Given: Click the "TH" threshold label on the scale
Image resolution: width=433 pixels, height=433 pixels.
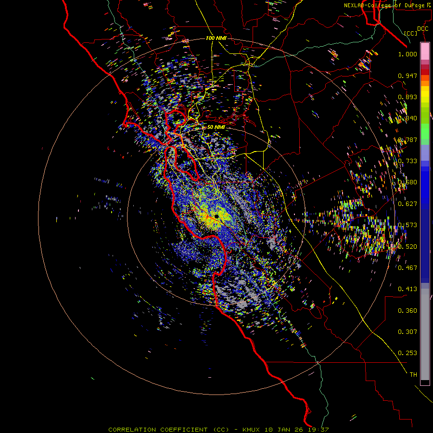Looking at the screenshot, I should [x=413, y=375].
